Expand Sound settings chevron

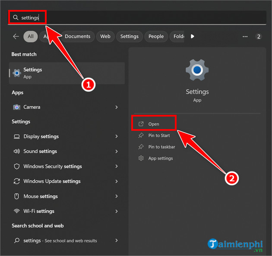[117, 152]
